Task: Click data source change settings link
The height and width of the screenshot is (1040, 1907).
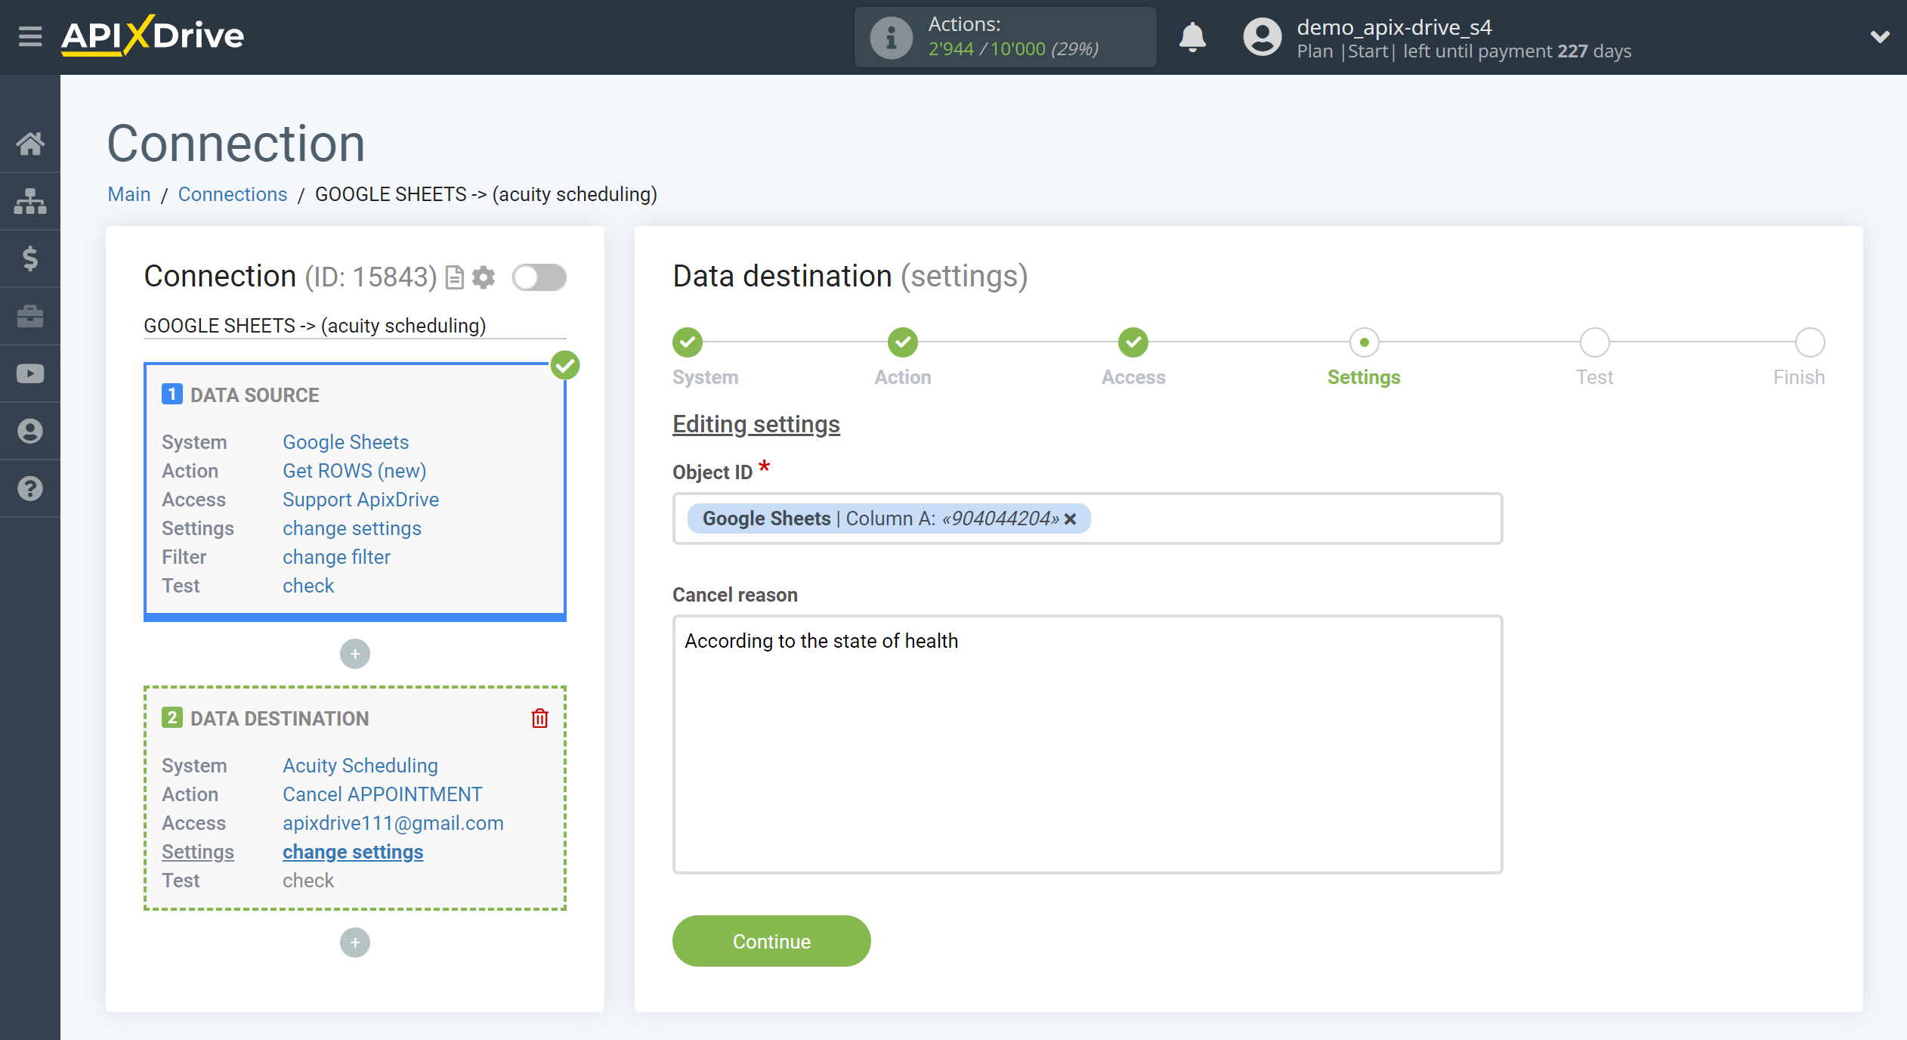Action: 352,528
